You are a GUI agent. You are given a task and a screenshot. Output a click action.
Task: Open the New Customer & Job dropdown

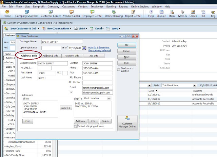click(x=39, y=28)
